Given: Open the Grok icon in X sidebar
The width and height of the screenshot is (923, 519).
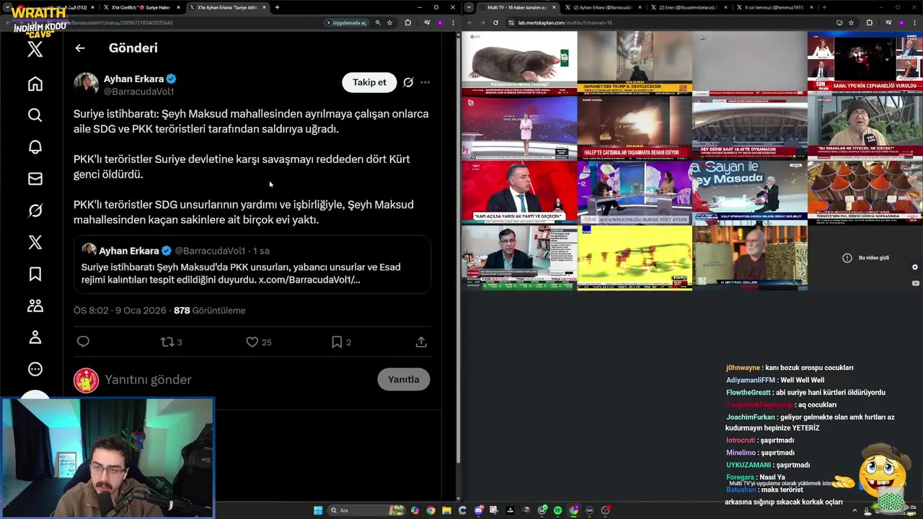Looking at the screenshot, I should click(x=35, y=210).
